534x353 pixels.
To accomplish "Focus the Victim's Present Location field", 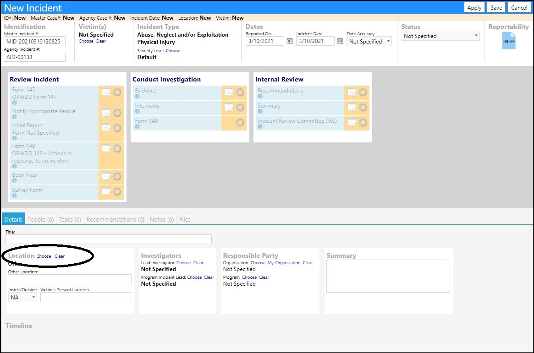I will point(86,297).
